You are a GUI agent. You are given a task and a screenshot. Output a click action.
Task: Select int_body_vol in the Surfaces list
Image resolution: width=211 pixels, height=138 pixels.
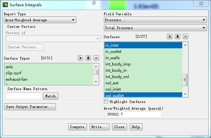[x=143, y=77]
